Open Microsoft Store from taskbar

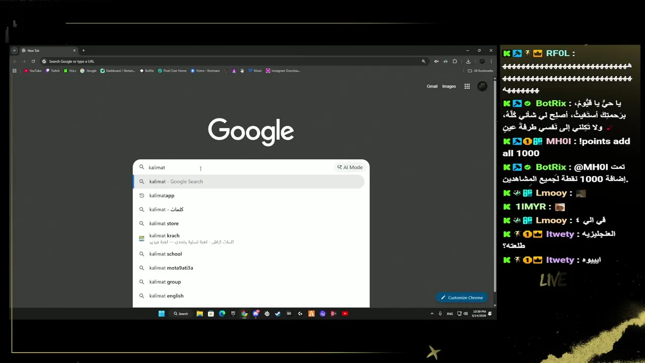211,314
